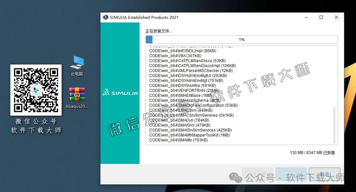Select the DSYAdmEnvMgt (701KB) line

pyautogui.click(x=186, y=81)
